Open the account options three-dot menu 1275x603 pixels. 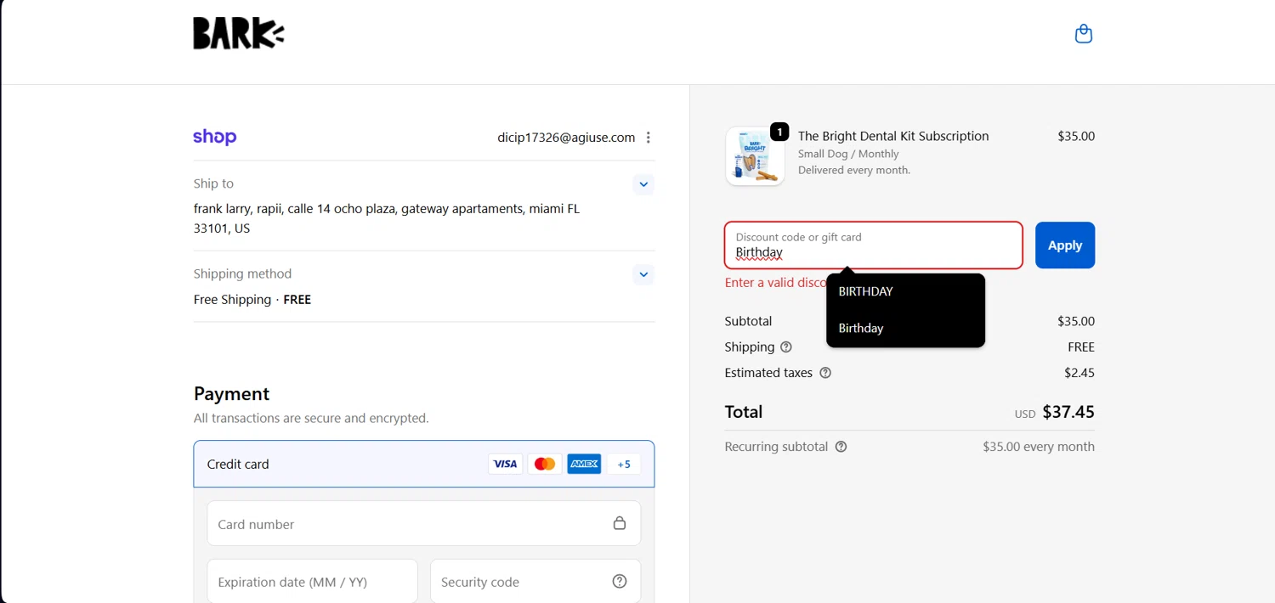[649, 138]
